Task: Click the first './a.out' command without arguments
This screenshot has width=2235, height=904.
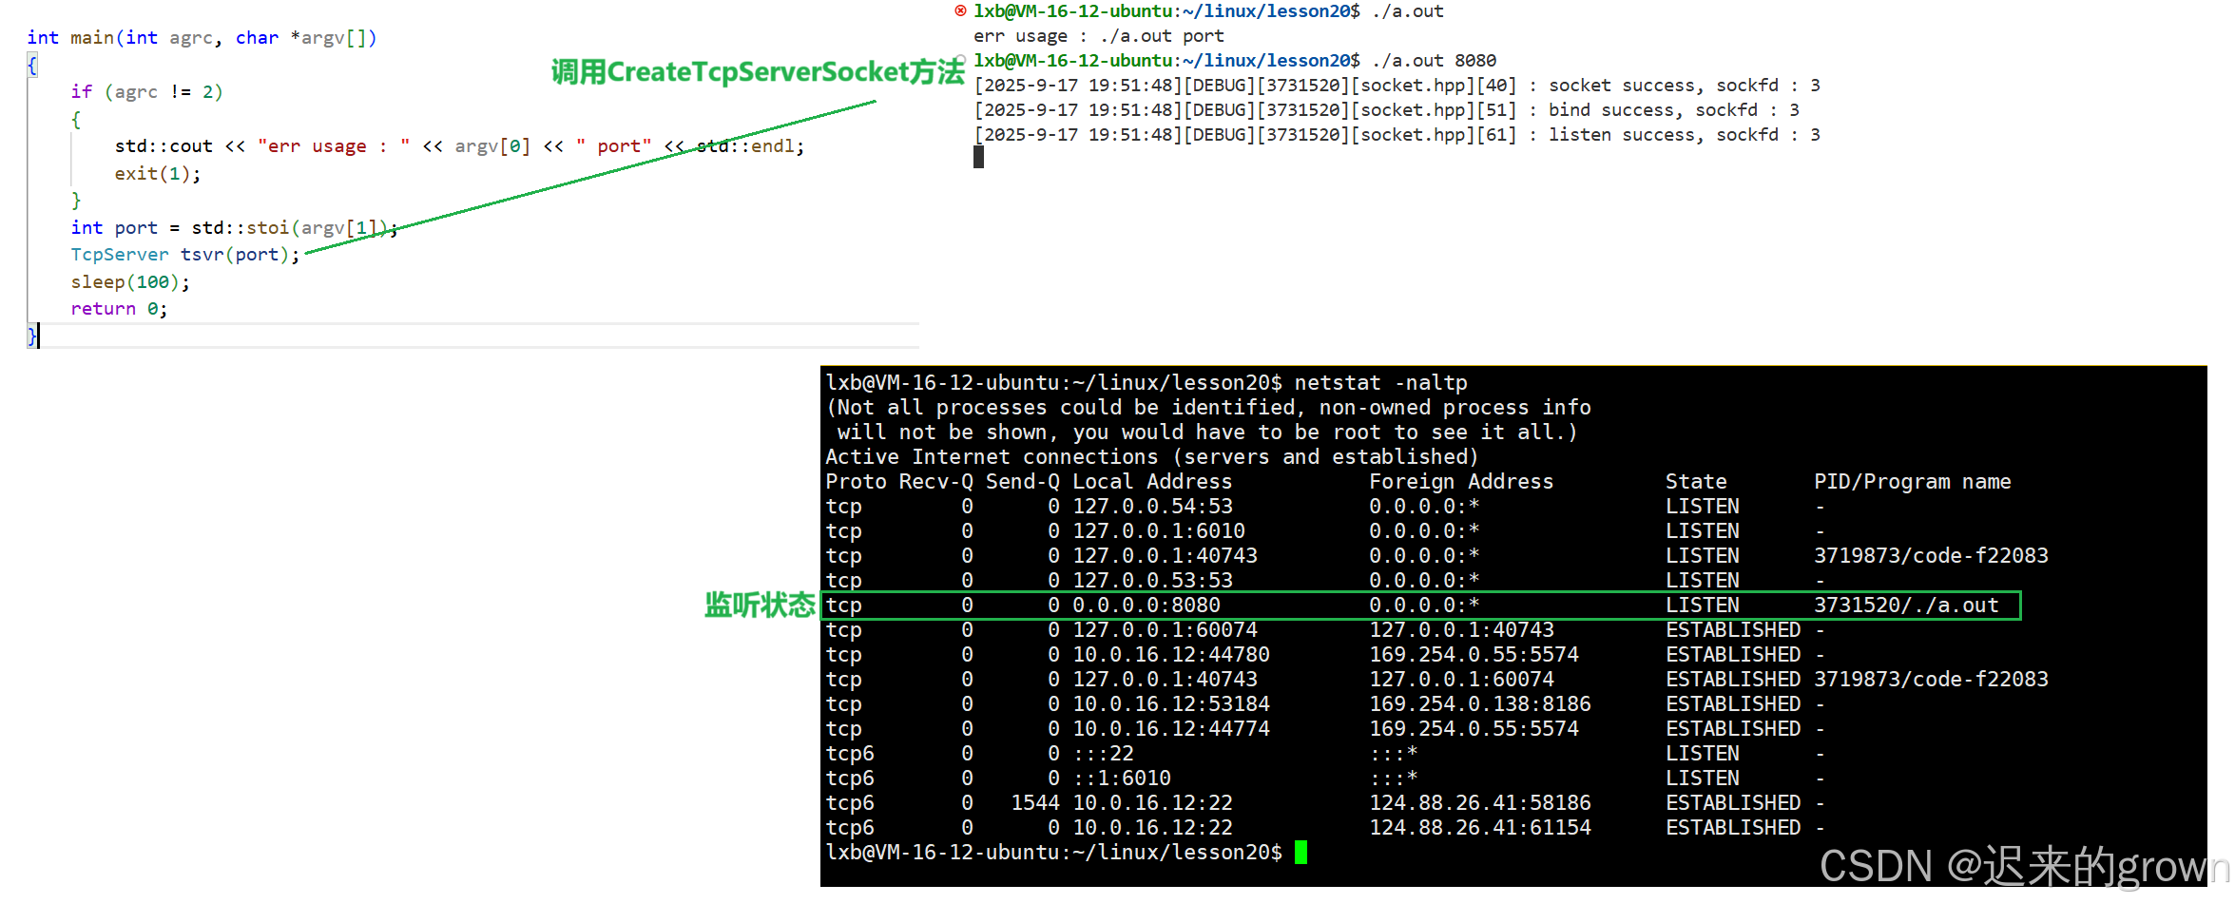Action: pyautogui.click(x=1408, y=11)
